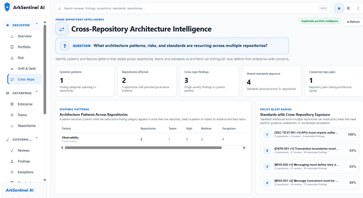This screenshot has height=198, width=363.
Task: Click the Drift & Debt wave icon
Action: click(12, 69)
